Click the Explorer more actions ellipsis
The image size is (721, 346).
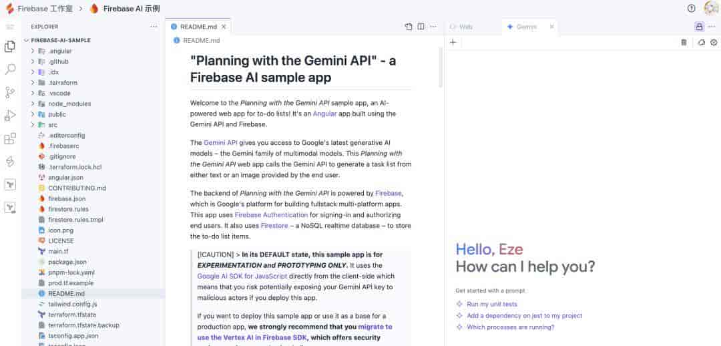(154, 27)
